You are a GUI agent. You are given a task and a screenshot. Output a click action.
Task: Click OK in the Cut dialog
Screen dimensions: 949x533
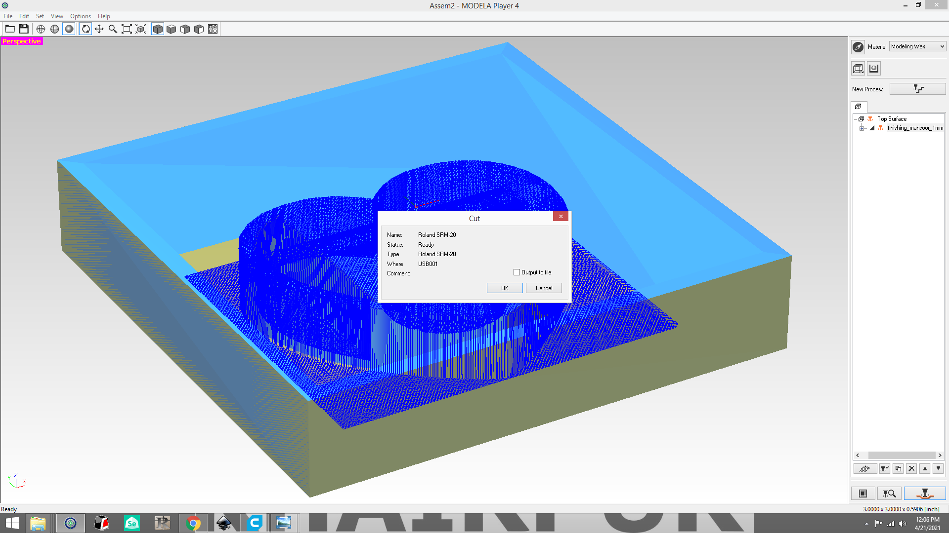[x=505, y=288]
